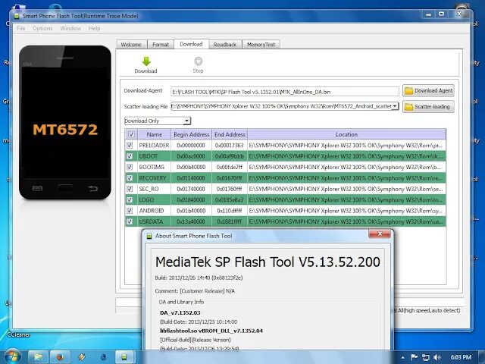Switch to the Welcome tab
The image size is (485, 364).
(x=131, y=45)
